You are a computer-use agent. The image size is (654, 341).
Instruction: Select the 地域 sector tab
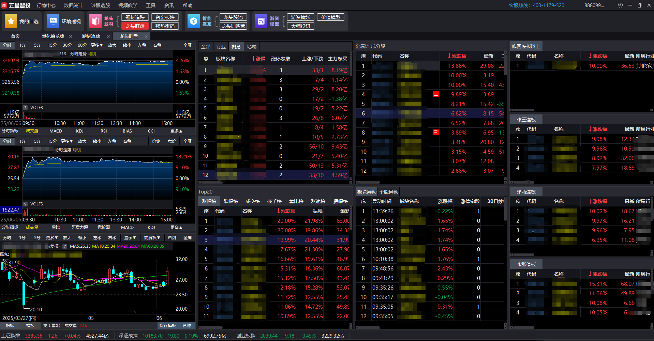pyautogui.click(x=252, y=47)
